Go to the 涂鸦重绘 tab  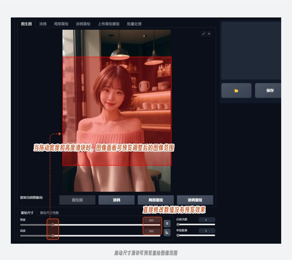pos(83,24)
